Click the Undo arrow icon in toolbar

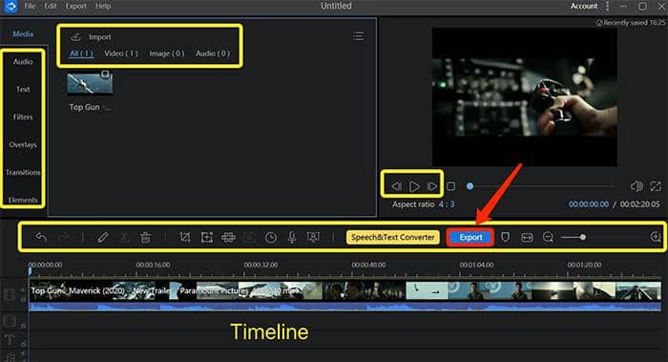(41, 237)
